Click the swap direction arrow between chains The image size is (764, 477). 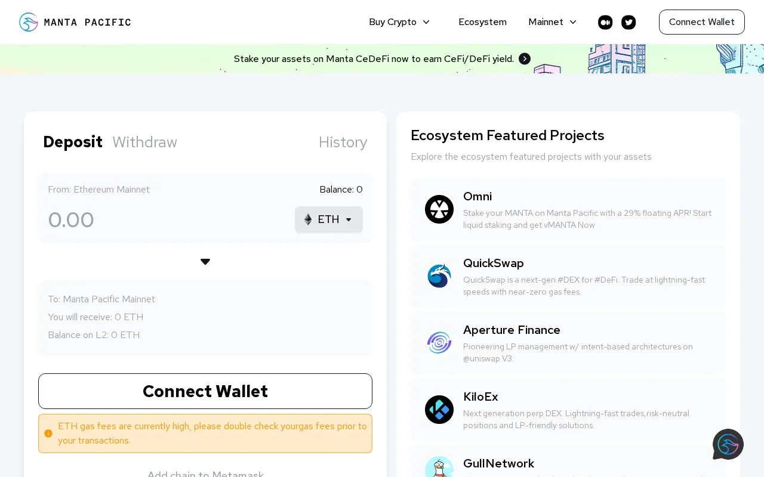point(205,262)
